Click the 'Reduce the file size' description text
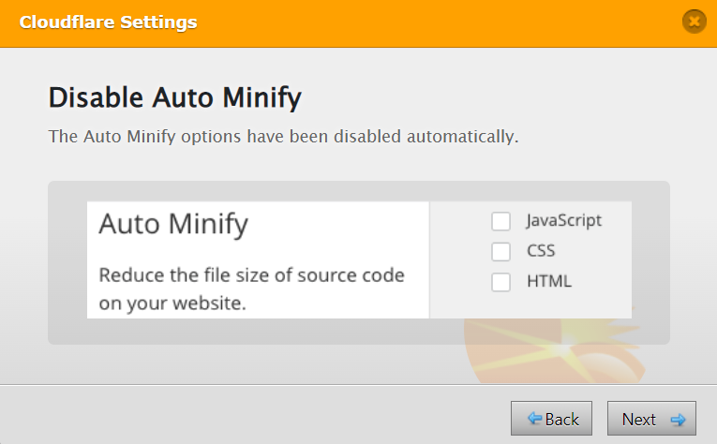The height and width of the screenshot is (444, 717). coord(251,289)
